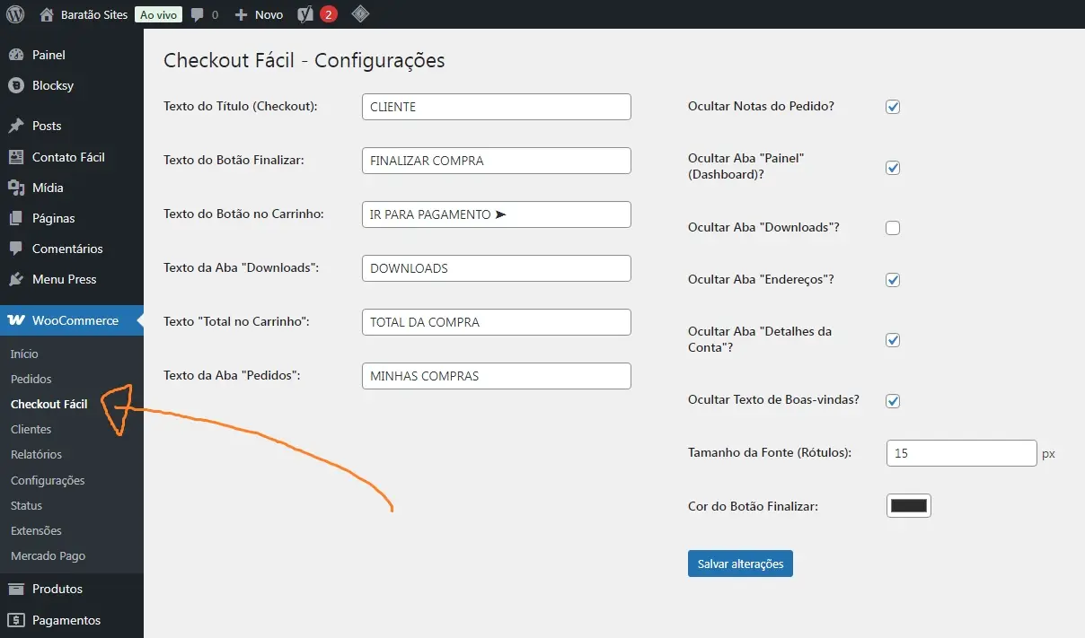Click the Yoast SEO icon in admin bar
The width and height of the screenshot is (1085, 638).
click(x=305, y=14)
